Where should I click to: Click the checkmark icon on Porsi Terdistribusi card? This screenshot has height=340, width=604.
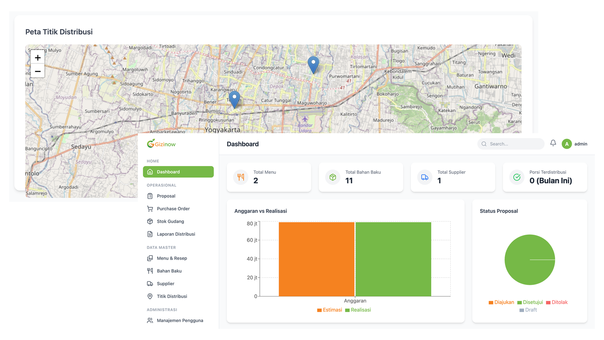(x=517, y=177)
